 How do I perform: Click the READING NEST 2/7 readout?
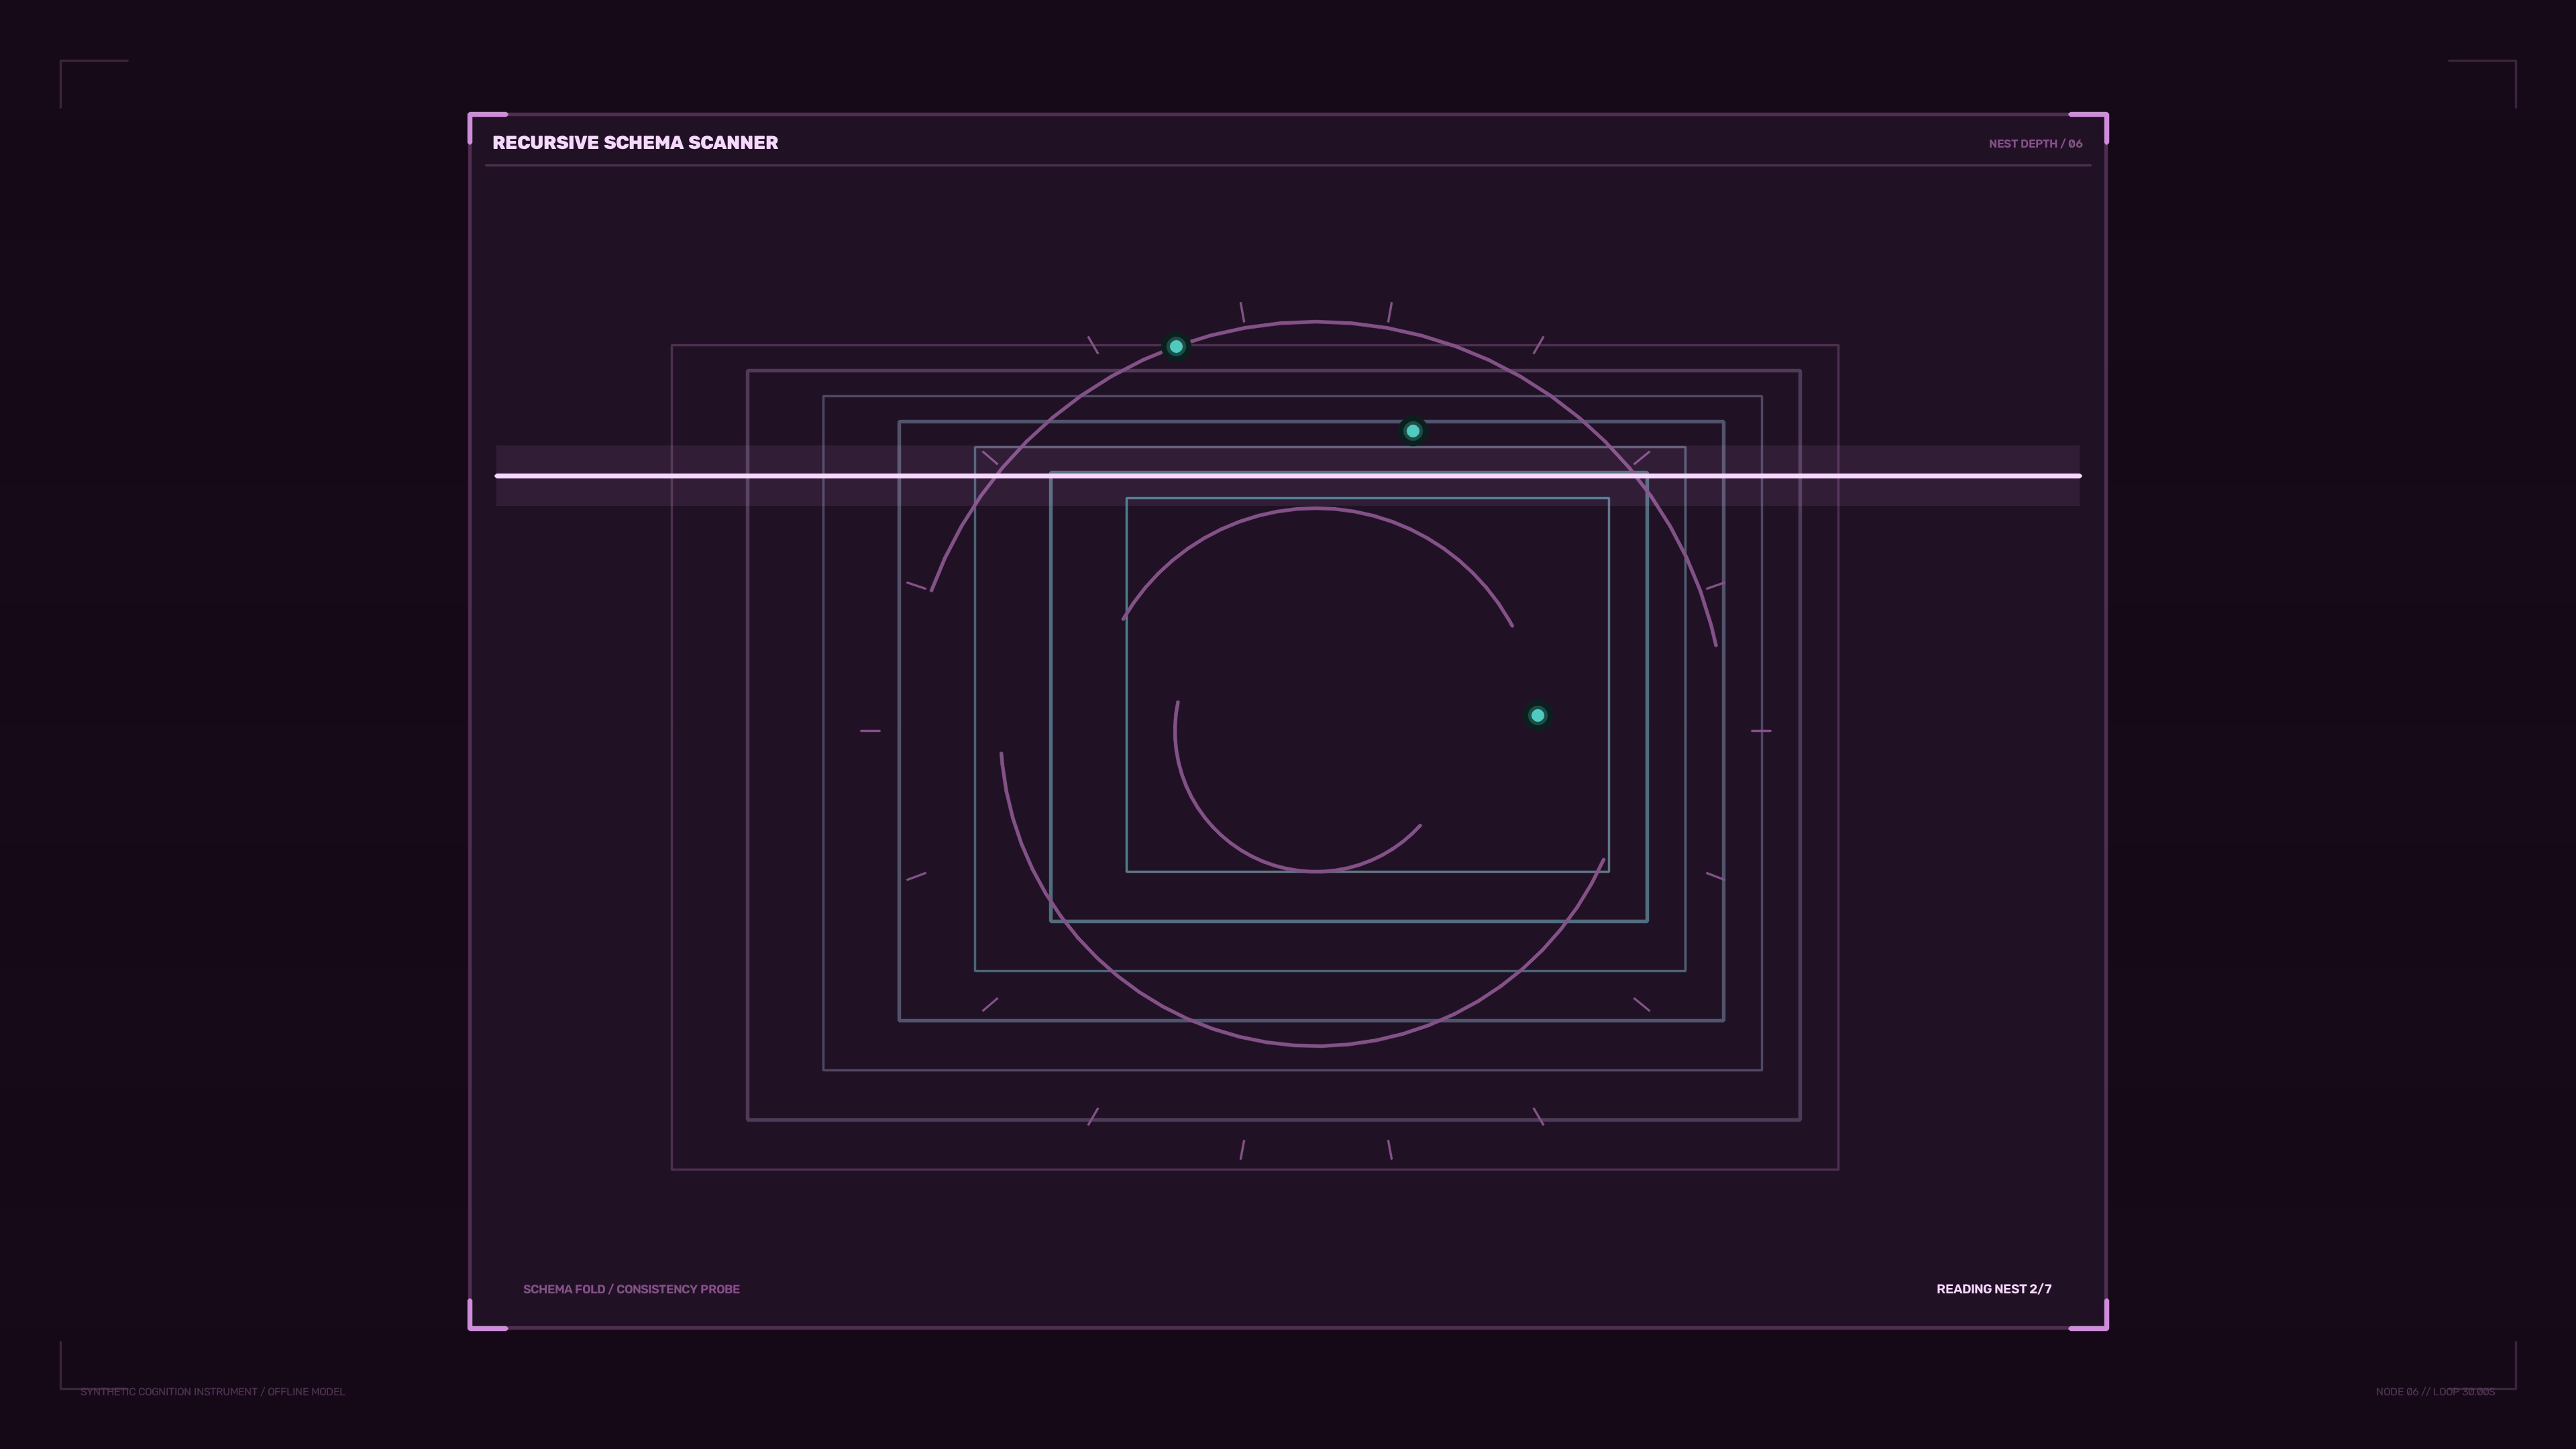pyautogui.click(x=1994, y=1289)
